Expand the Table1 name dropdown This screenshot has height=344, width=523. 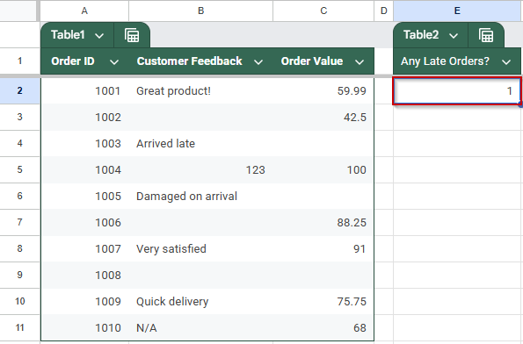[x=99, y=35]
